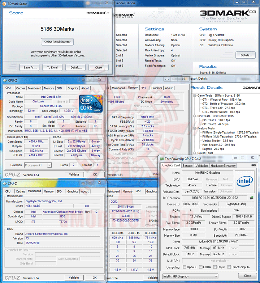Click CPU-Z title icon in top-left window
The width and height of the screenshot is (260, 283).
5,80
